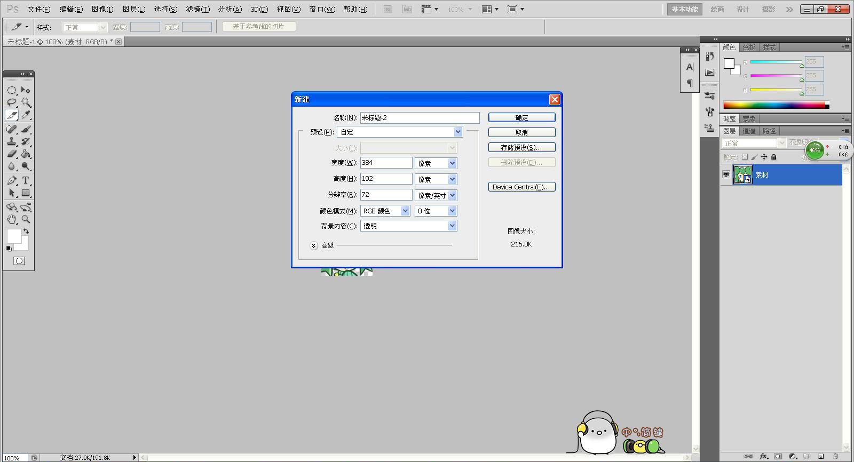Click the 名称 name input field

point(420,117)
